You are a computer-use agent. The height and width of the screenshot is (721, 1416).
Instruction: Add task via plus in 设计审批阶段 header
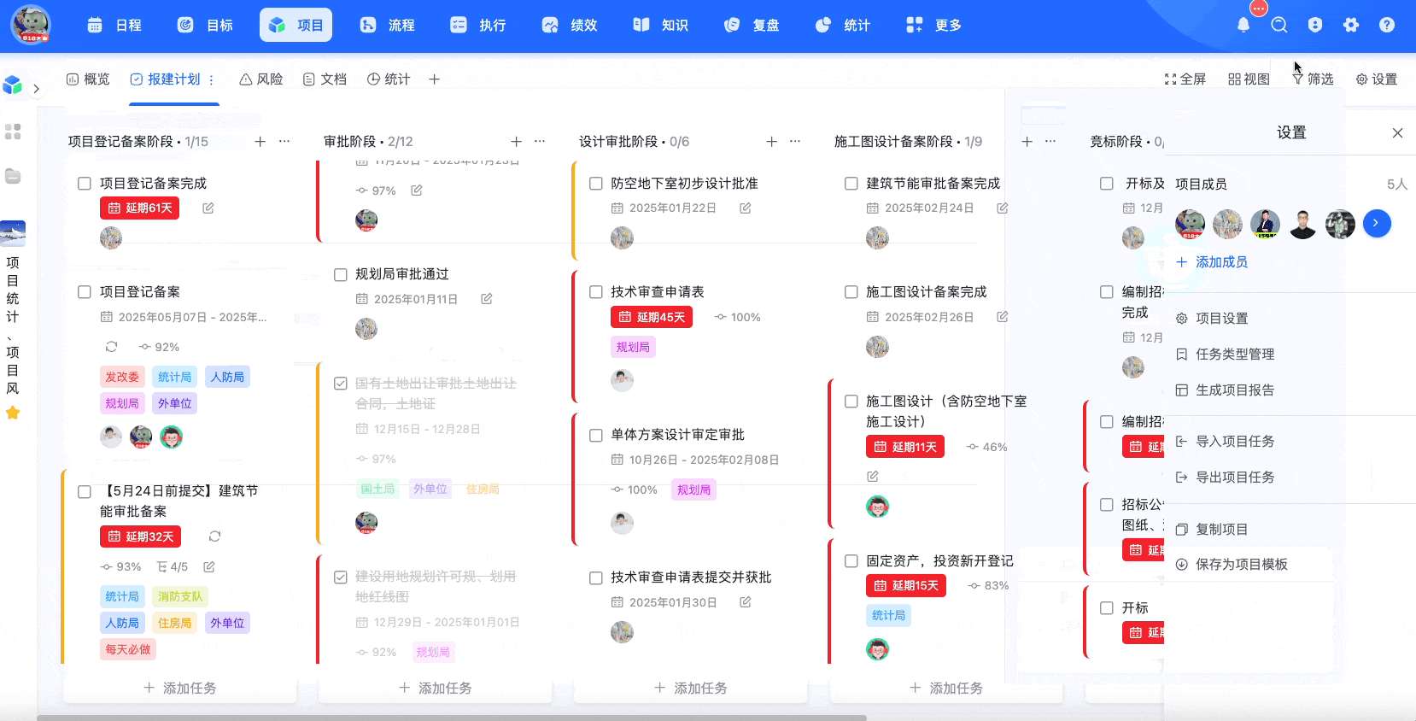771,142
